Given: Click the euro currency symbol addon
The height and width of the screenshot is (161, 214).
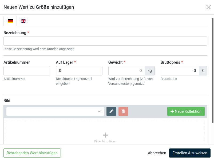Looking at the screenshot, I should [203, 71].
